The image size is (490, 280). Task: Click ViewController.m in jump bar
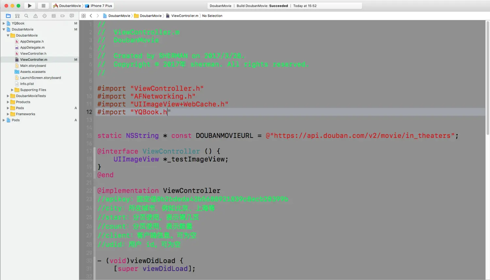pyautogui.click(x=182, y=16)
